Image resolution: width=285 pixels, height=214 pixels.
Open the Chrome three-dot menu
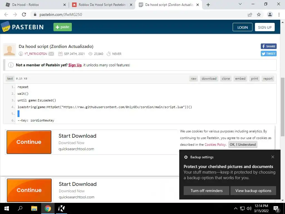tap(279, 14)
